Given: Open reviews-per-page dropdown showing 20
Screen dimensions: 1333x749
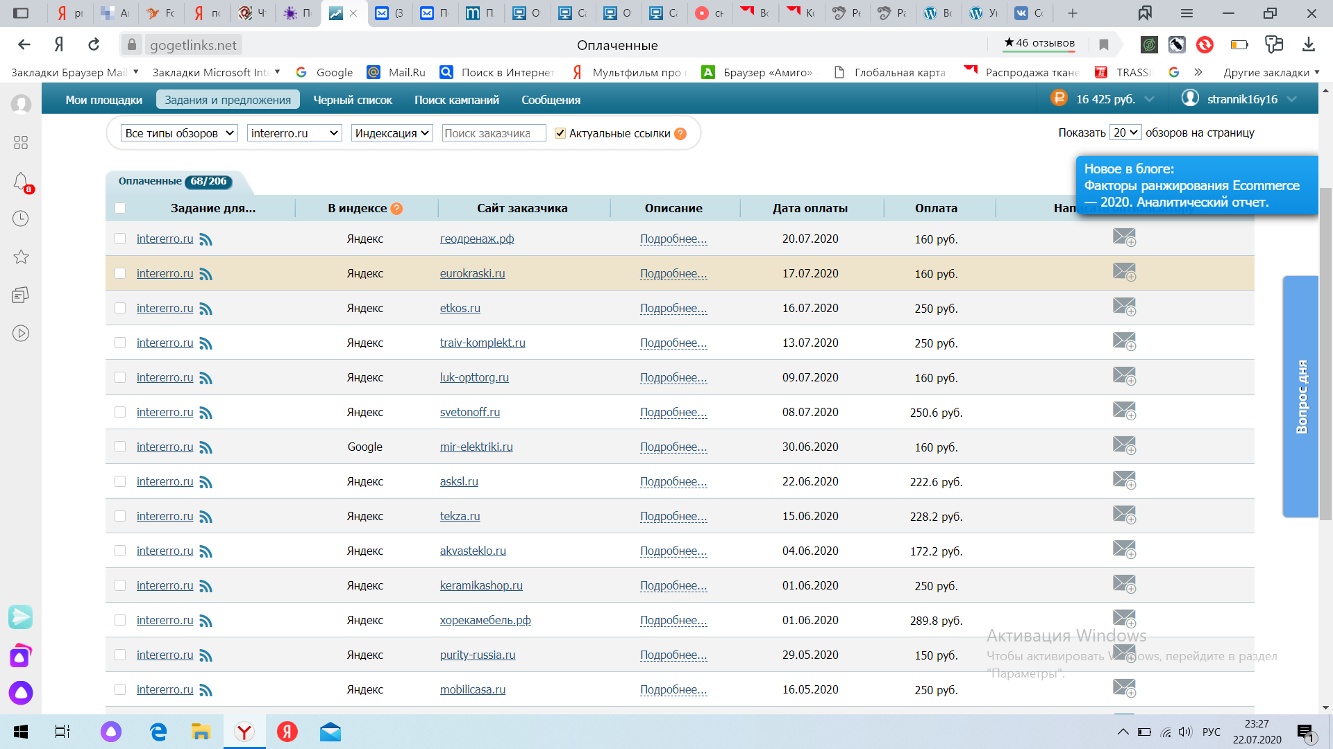Looking at the screenshot, I should (x=1125, y=132).
